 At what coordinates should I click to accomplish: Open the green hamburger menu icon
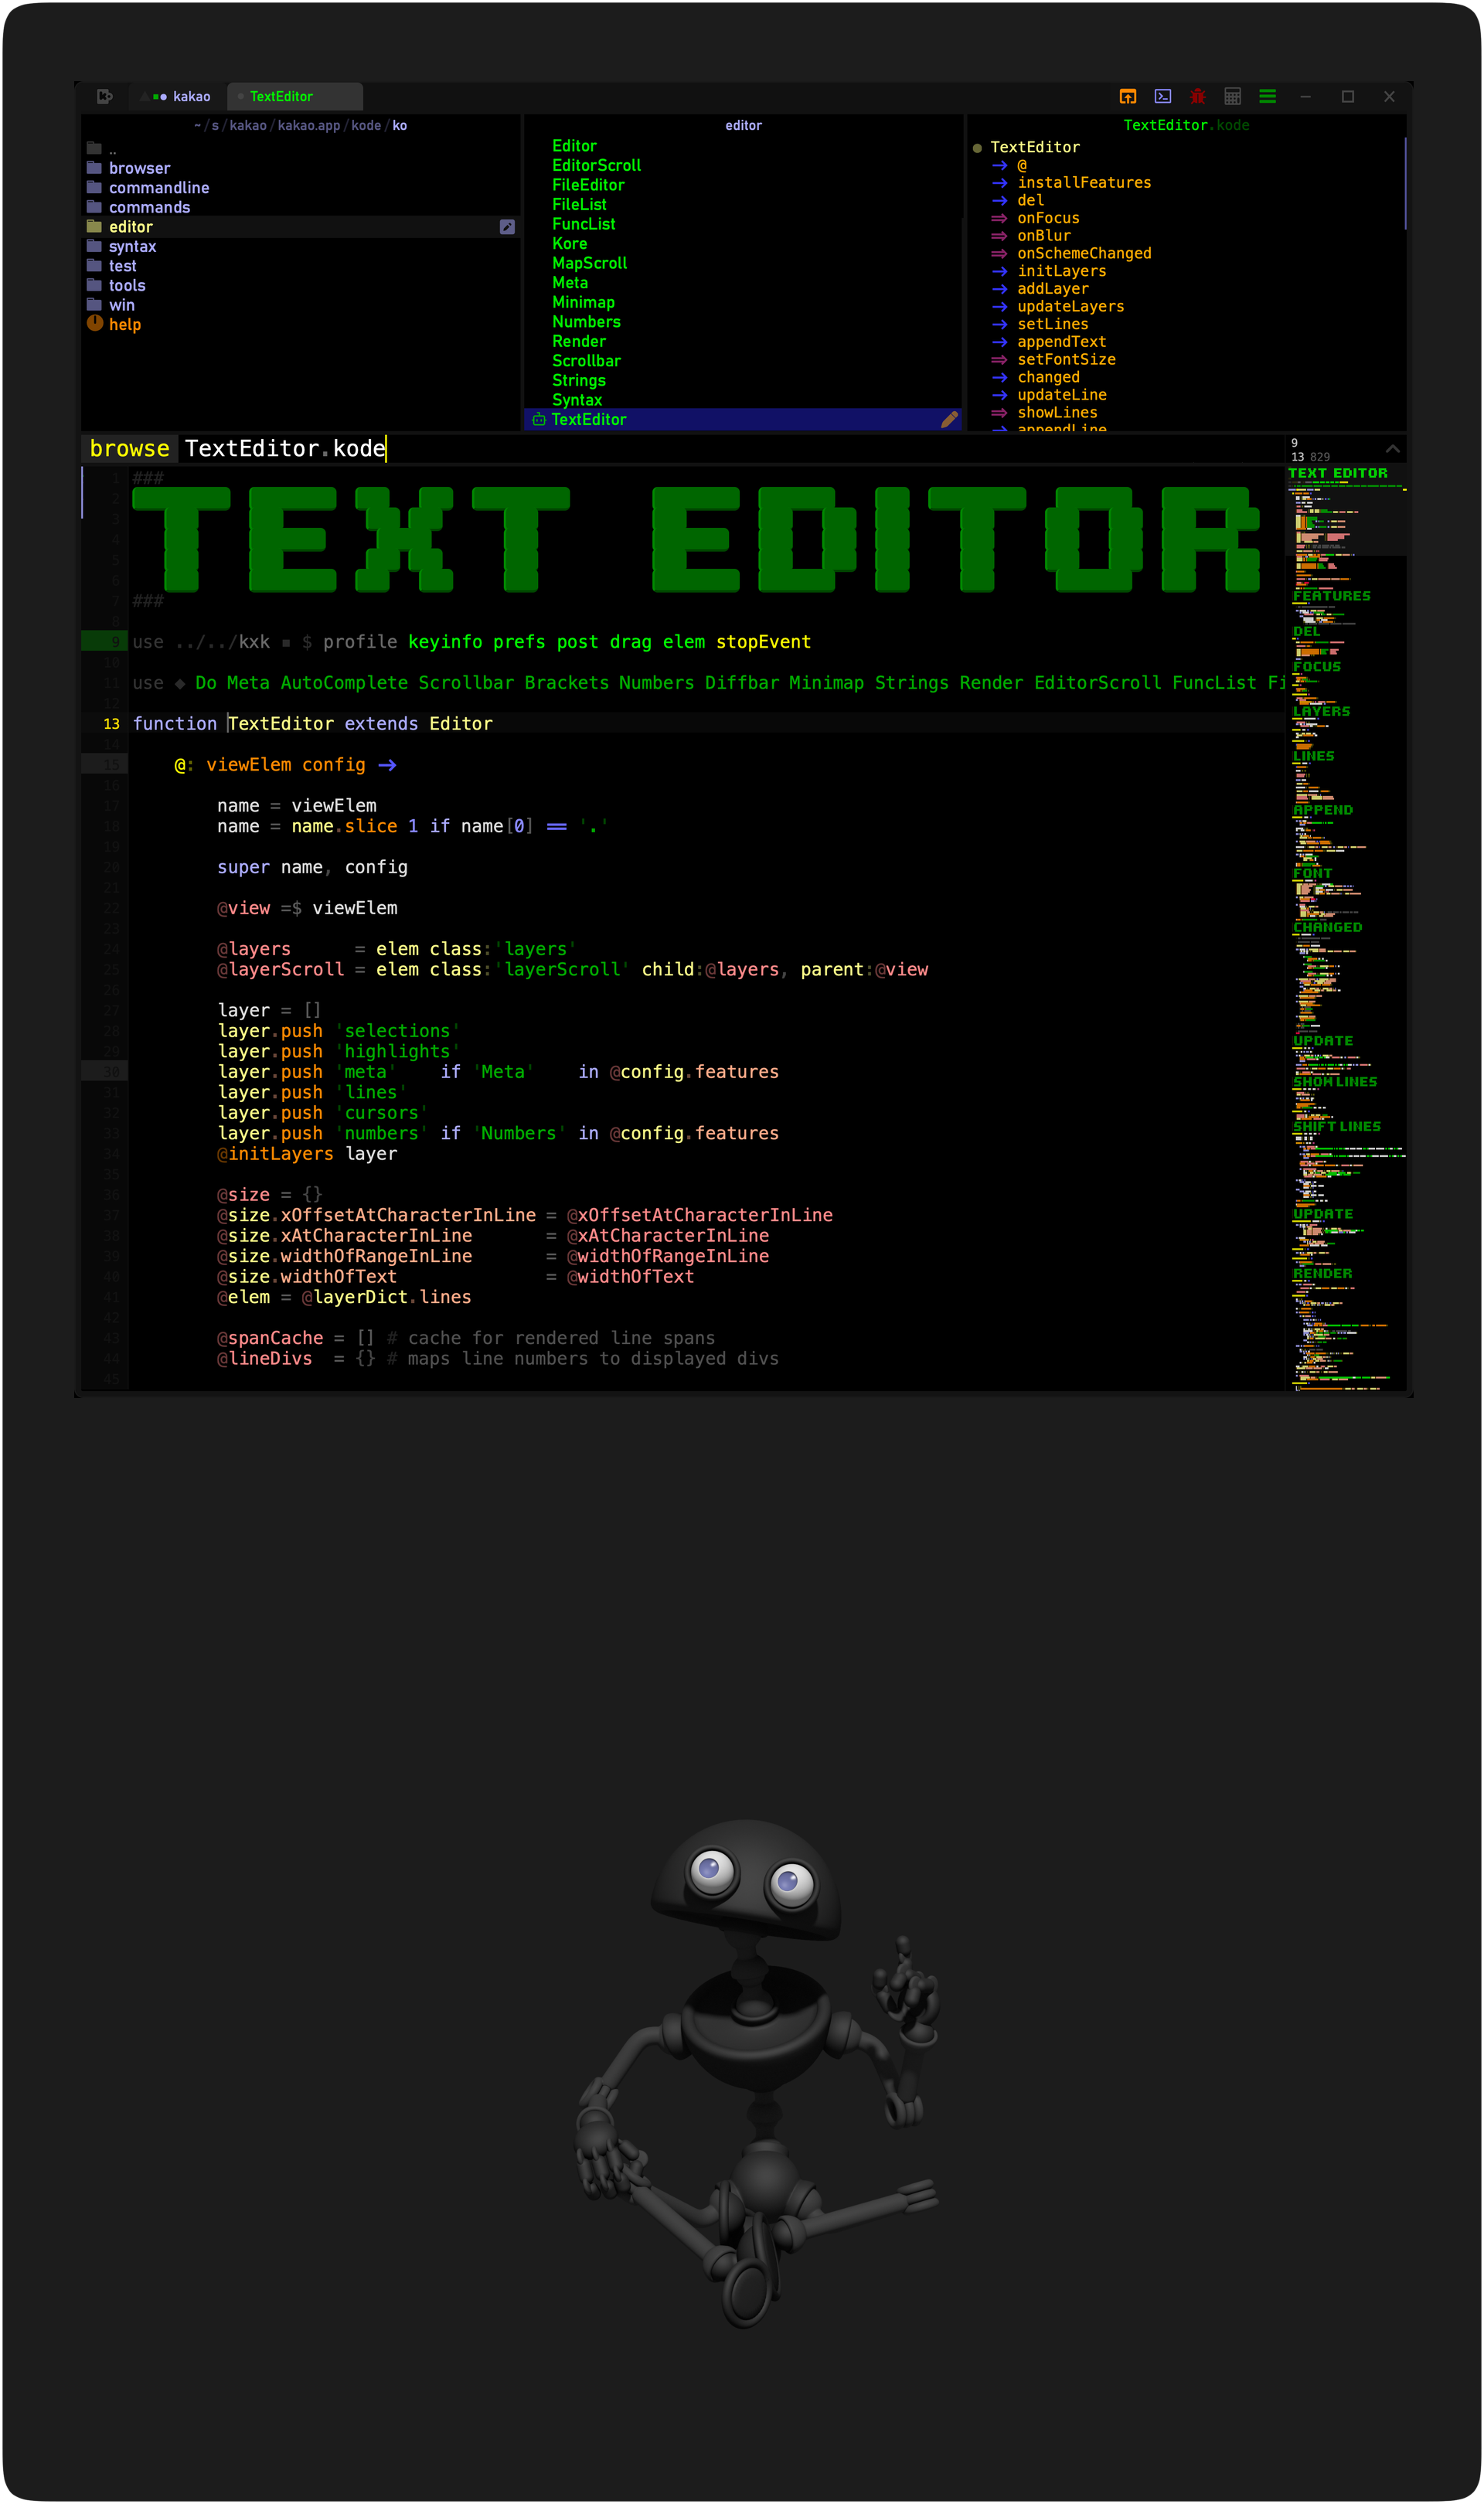[1267, 96]
